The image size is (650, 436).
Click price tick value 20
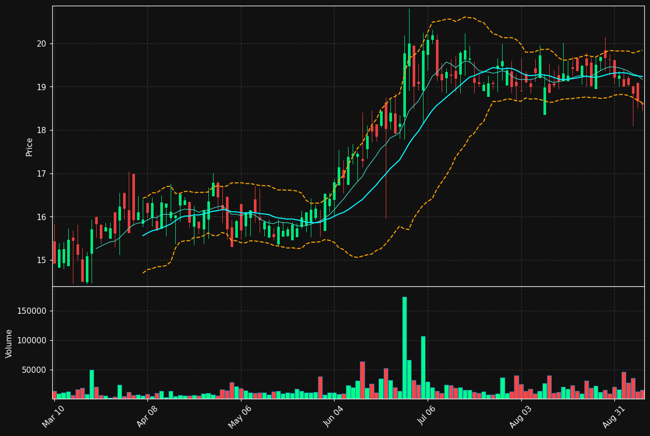41,43
